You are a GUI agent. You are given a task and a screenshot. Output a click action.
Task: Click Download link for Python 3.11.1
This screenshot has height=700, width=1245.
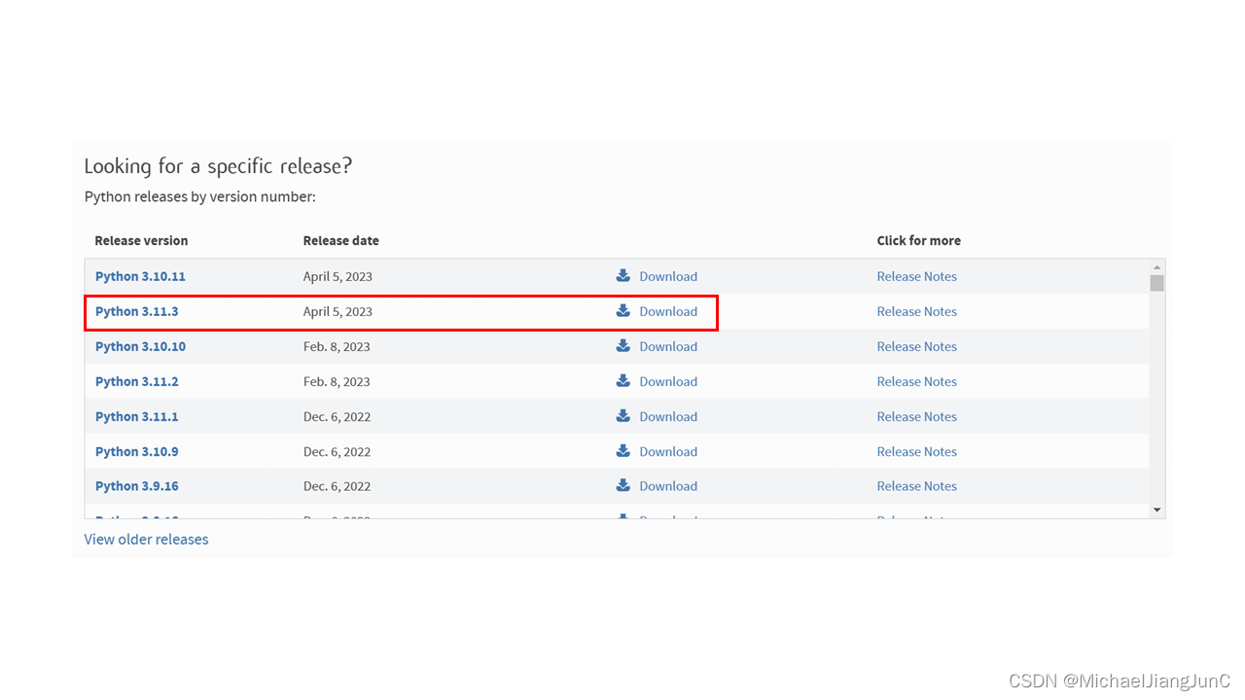point(668,416)
